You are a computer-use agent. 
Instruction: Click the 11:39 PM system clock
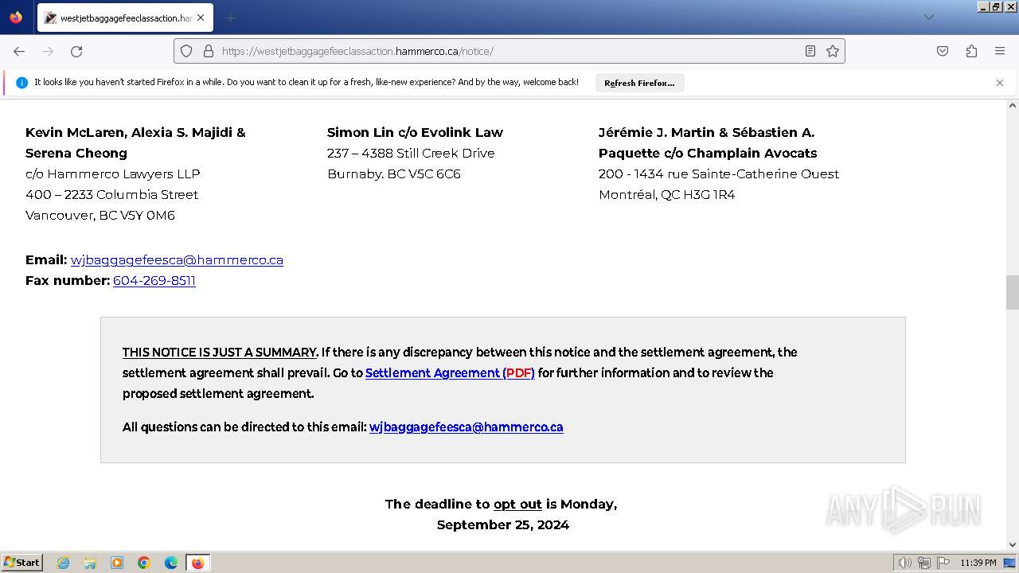click(x=978, y=563)
